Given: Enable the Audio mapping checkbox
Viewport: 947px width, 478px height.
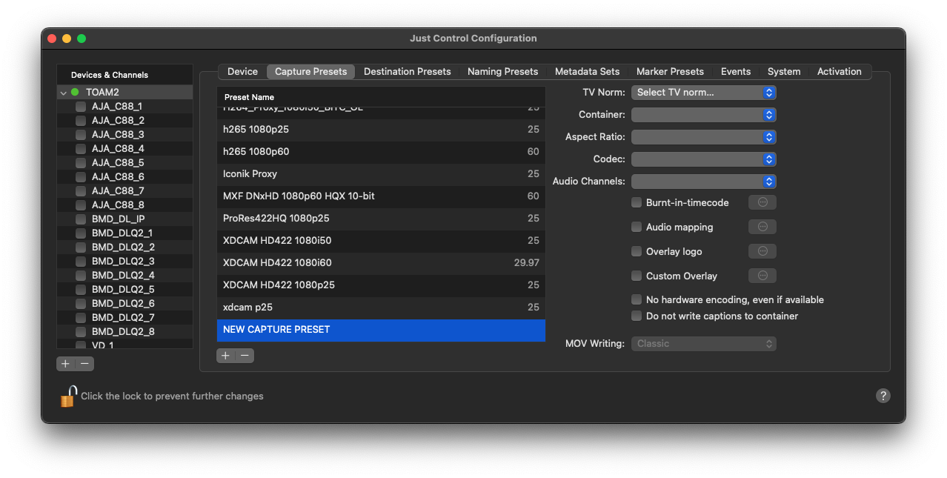Looking at the screenshot, I should pos(637,227).
